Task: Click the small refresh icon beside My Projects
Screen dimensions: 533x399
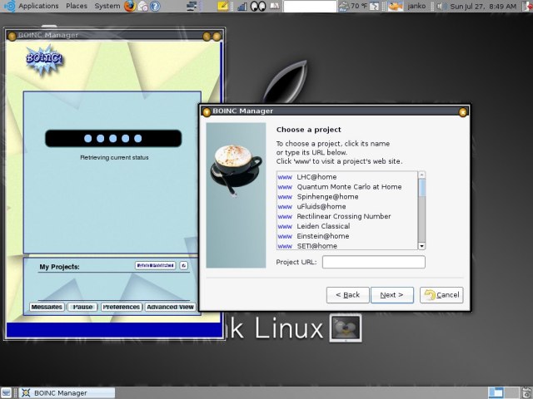Action: click(x=183, y=265)
